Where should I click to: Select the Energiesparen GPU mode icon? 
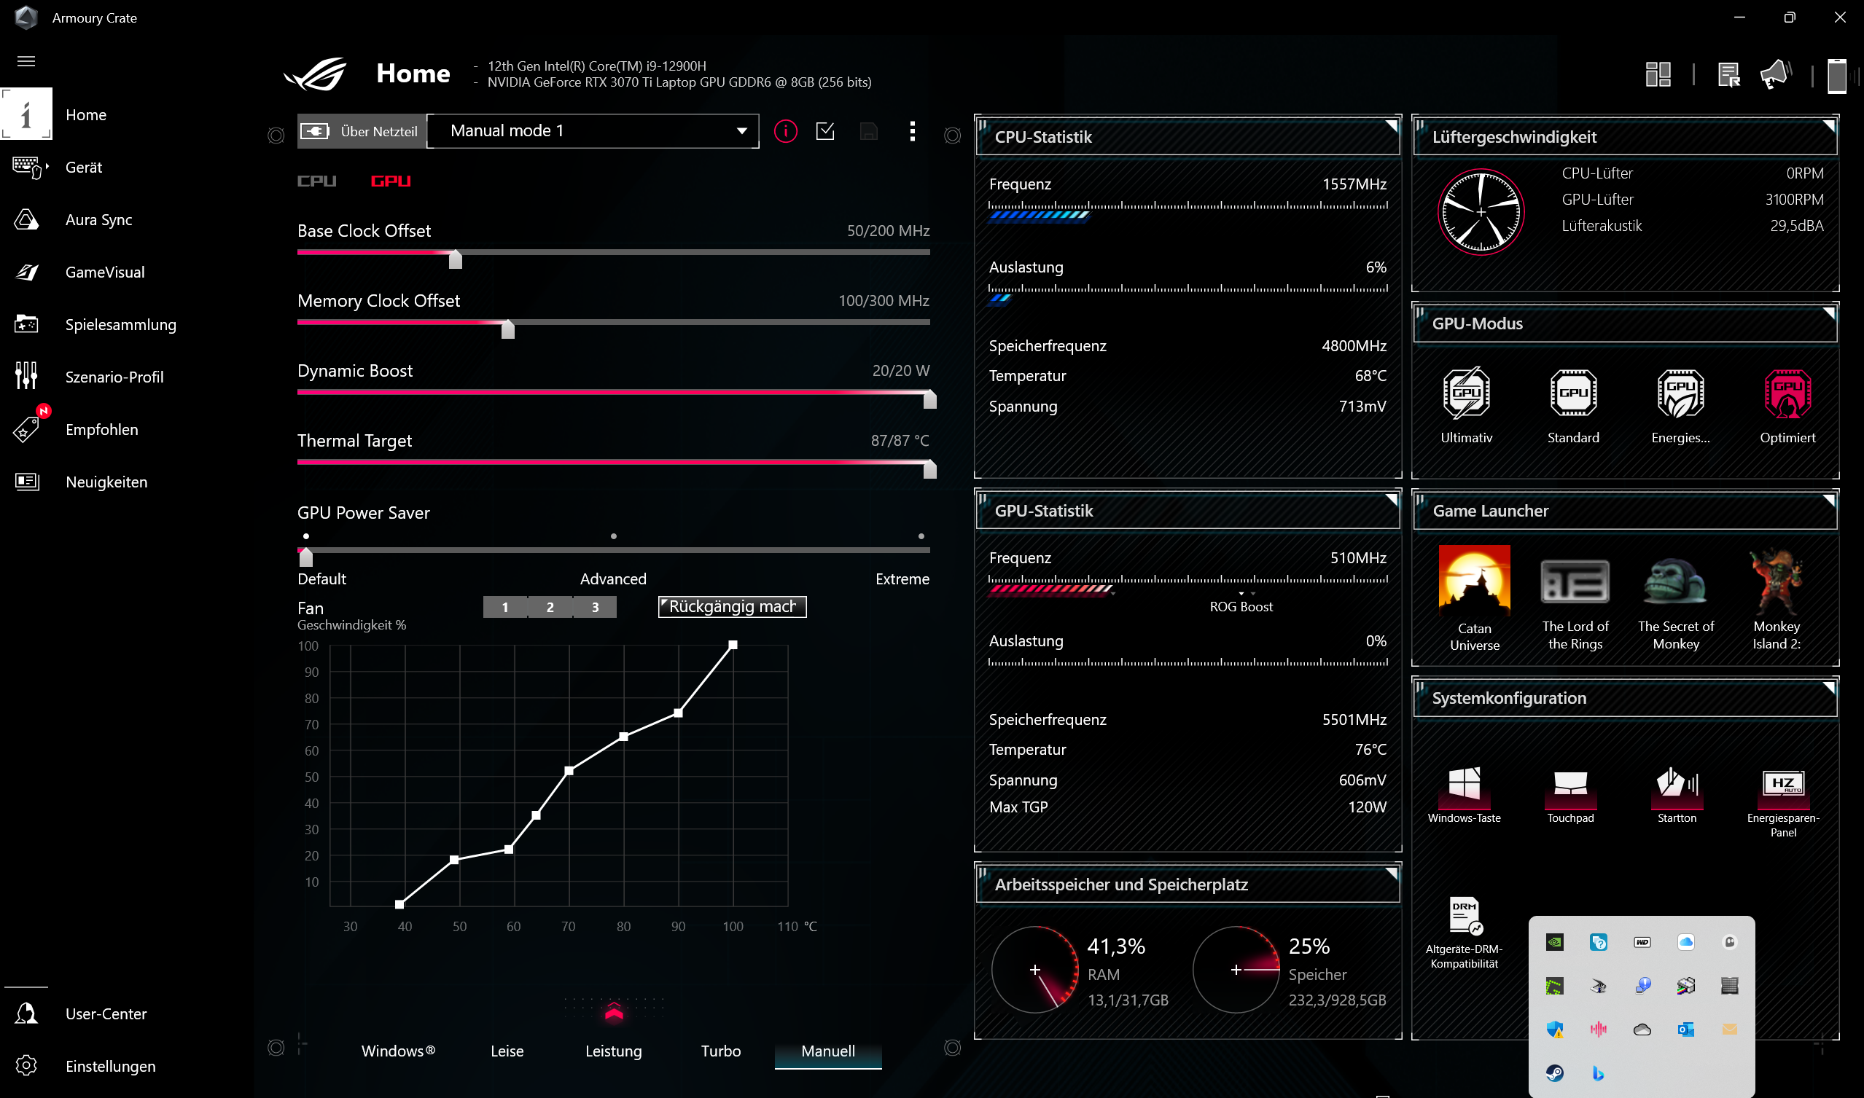tap(1680, 393)
